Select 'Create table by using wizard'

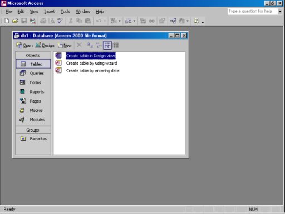(92, 63)
